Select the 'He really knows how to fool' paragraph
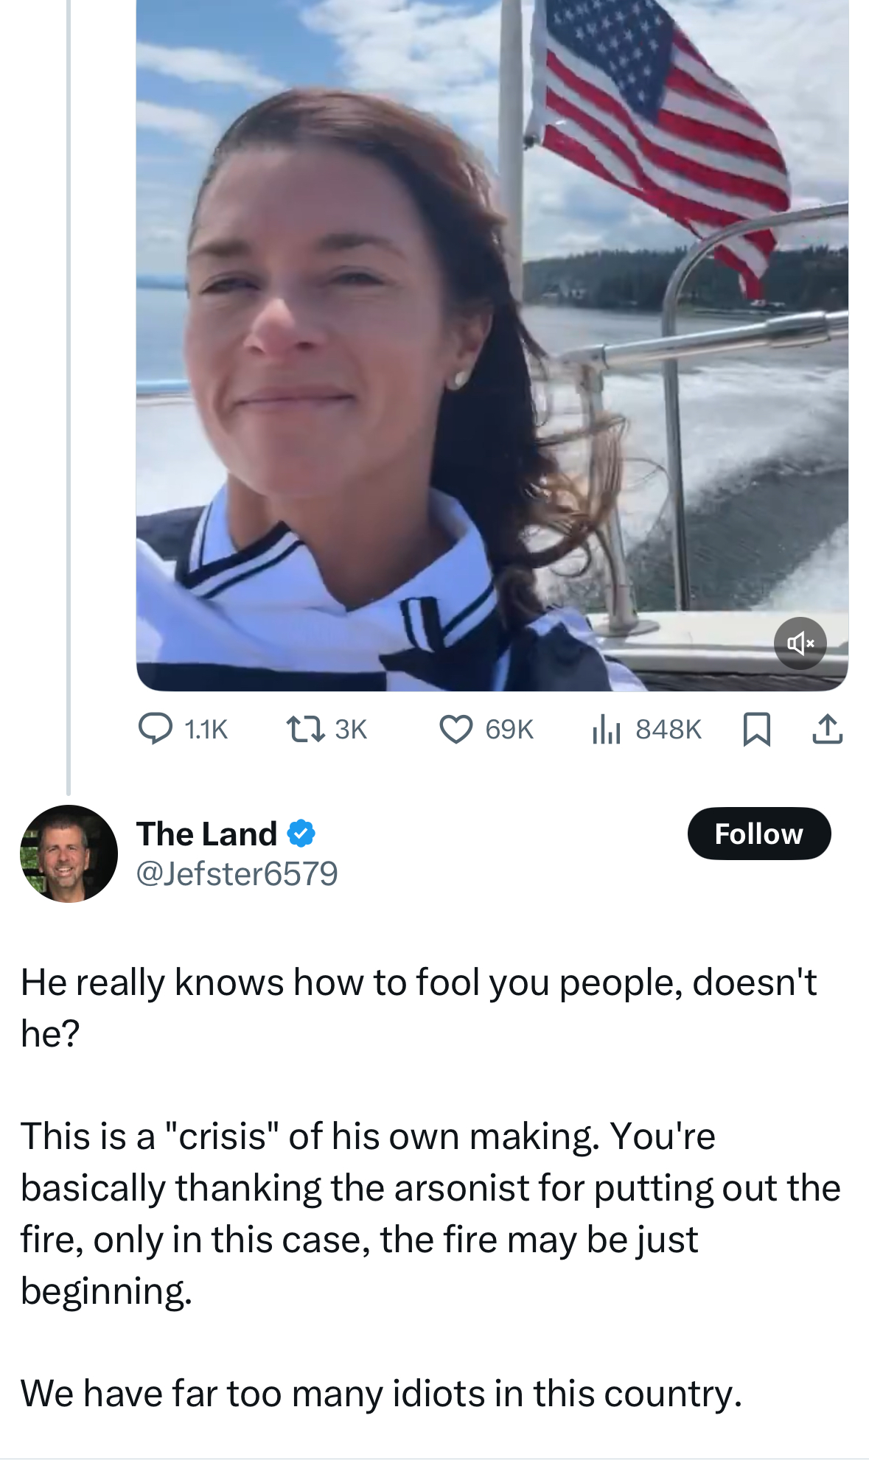This screenshot has height=1477, width=869. click(419, 1008)
